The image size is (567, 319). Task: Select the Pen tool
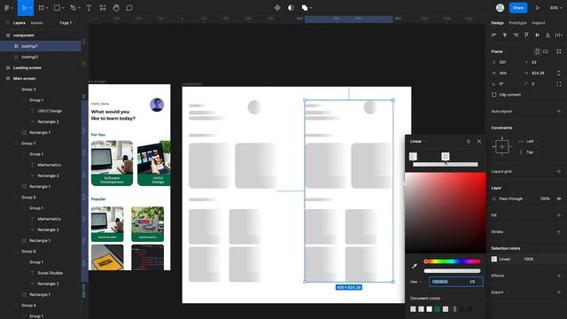click(73, 8)
